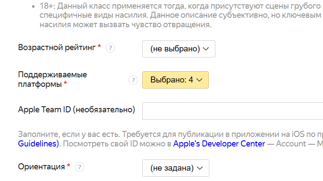
Task: Open the help tooltip for Поддерживаемые платформы
Action: (x=133, y=80)
